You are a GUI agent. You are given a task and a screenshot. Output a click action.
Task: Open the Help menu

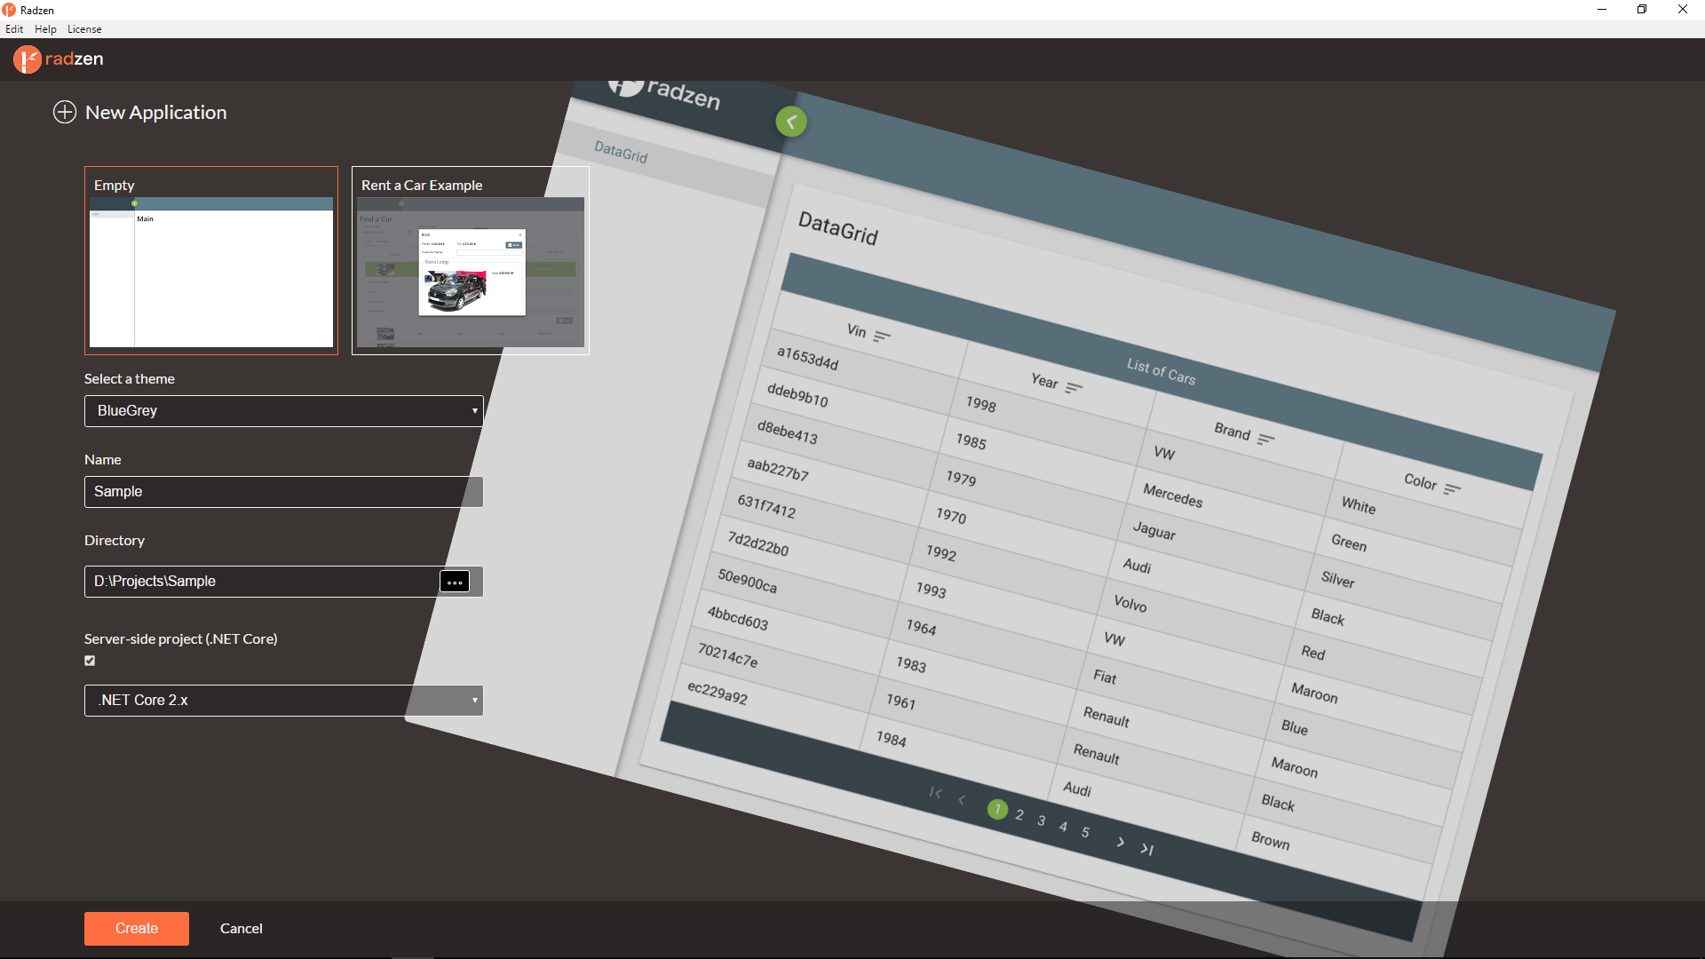click(44, 28)
